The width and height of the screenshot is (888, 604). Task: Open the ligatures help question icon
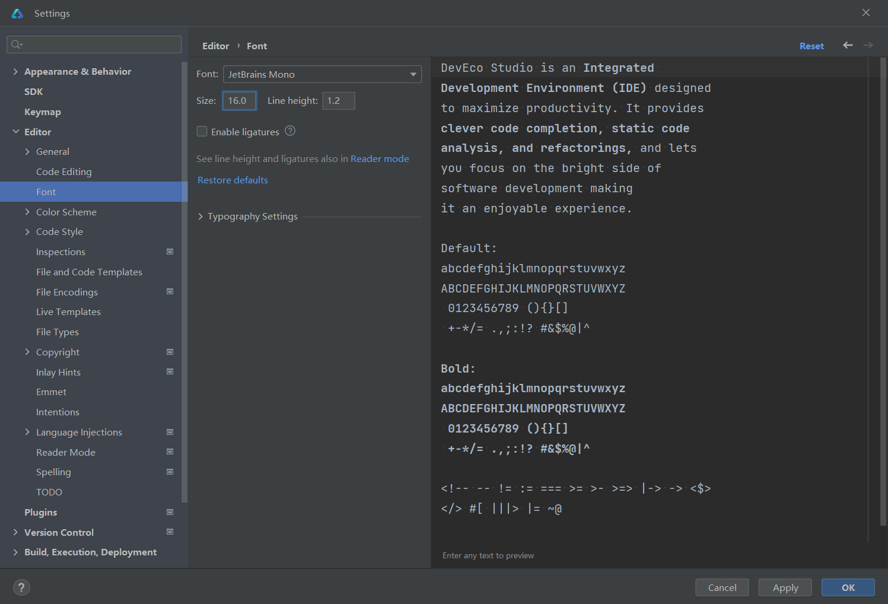[290, 131]
